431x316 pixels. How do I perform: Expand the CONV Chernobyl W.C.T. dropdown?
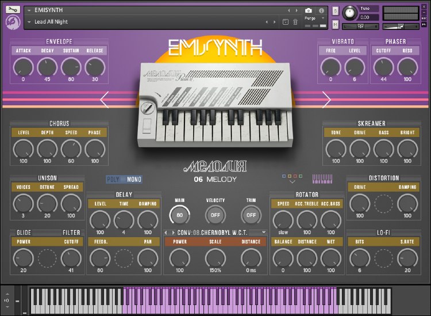tap(264, 233)
